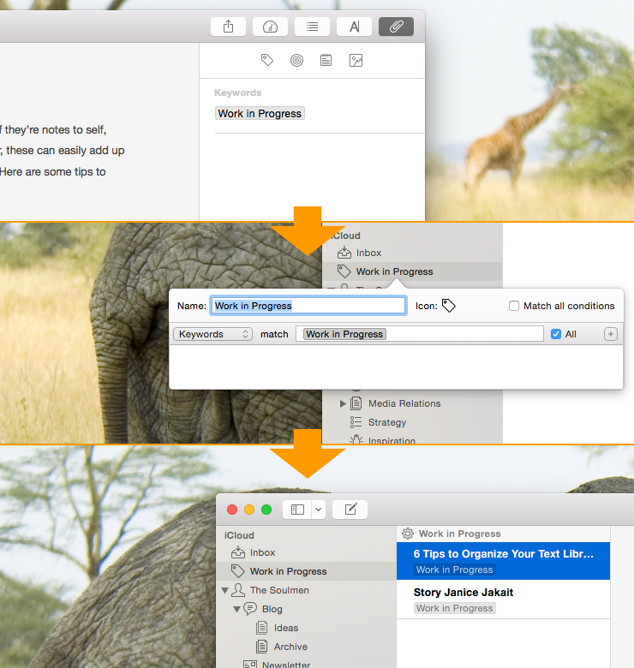Screen dimensions: 634x668
Task: Click the Strategy list icon
Action: coord(356,422)
